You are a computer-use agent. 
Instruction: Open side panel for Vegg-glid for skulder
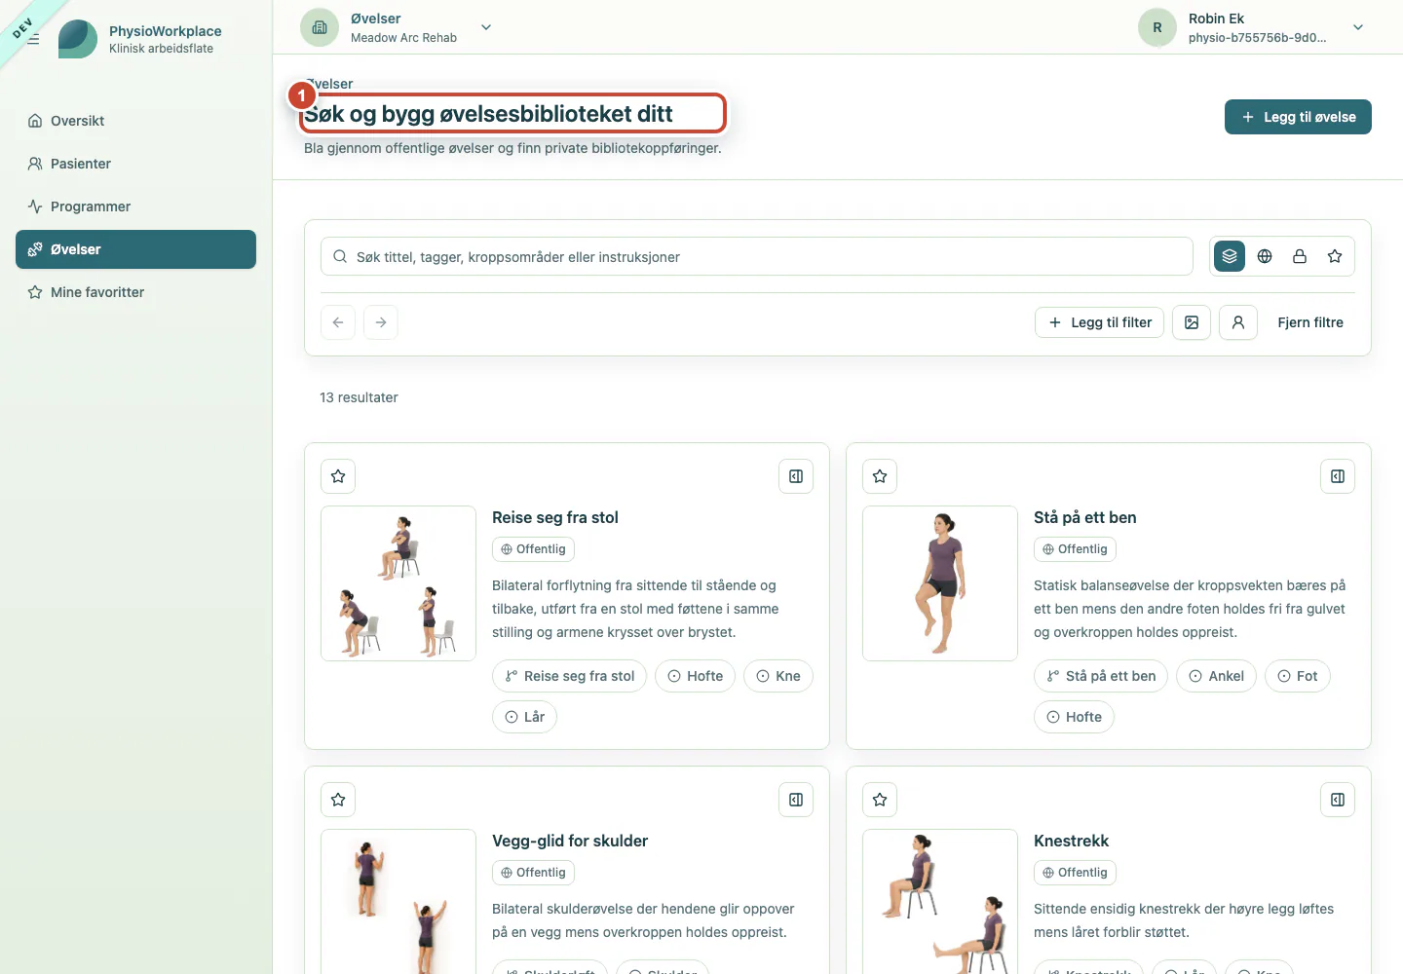coord(796,800)
